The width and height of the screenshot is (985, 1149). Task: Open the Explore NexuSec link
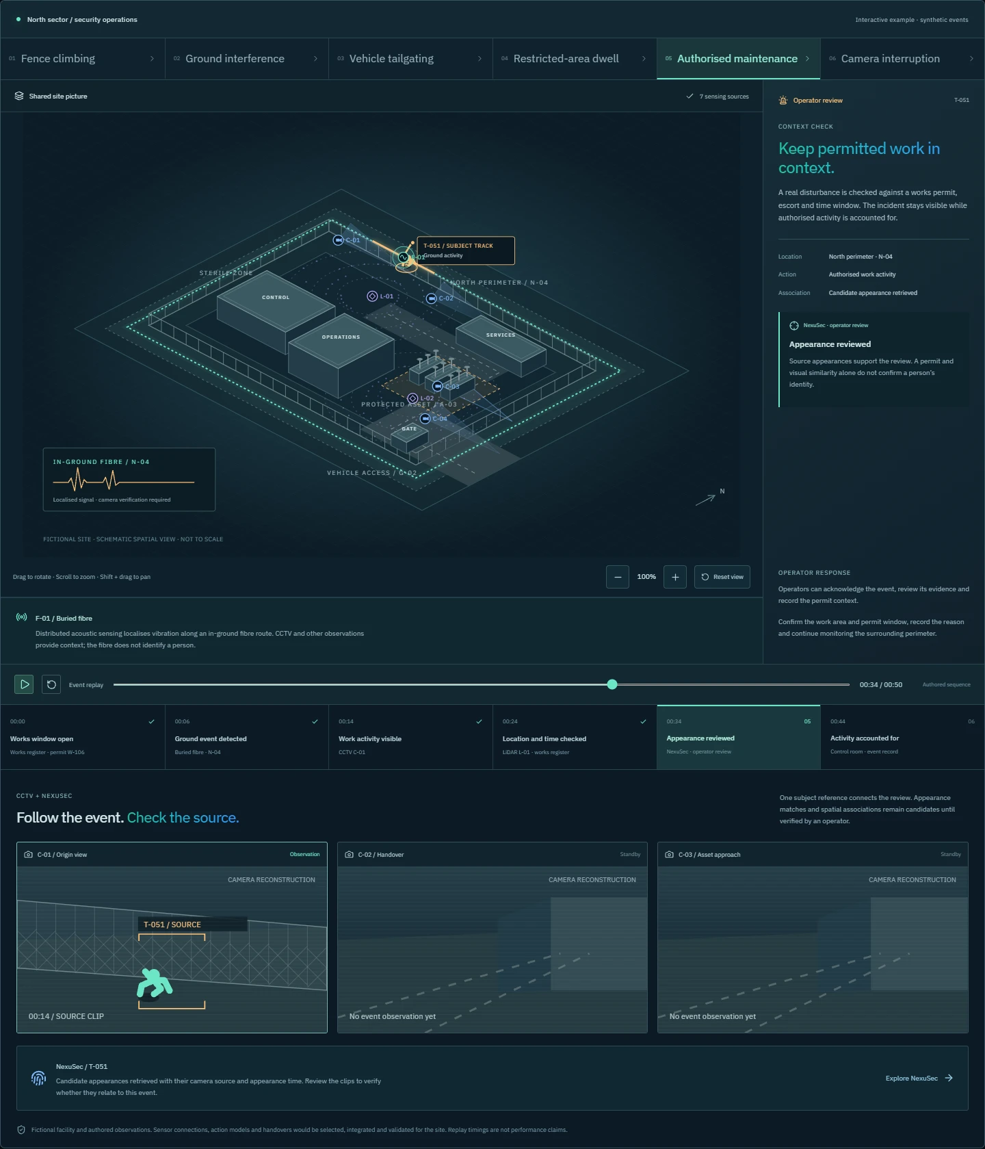coord(919,1079)
